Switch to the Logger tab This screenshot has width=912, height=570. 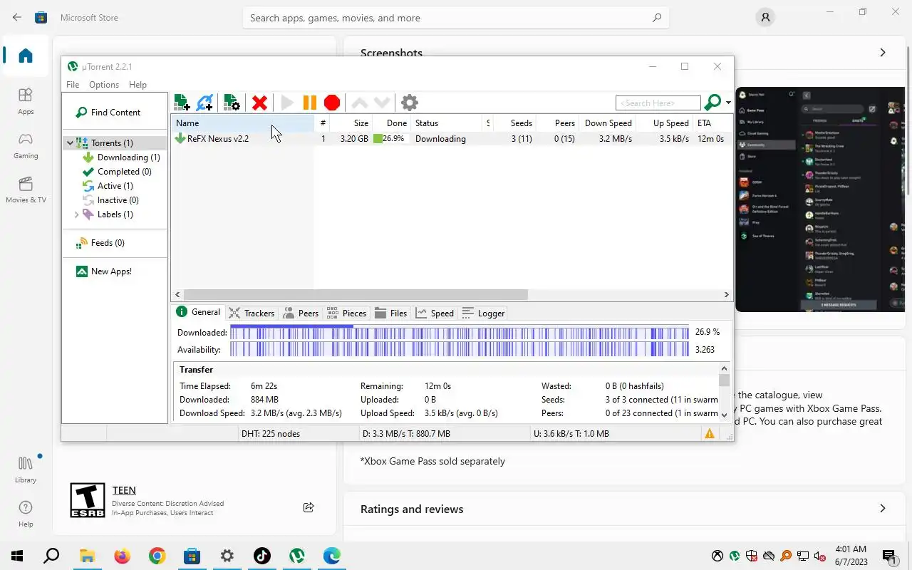coord(484,313)
